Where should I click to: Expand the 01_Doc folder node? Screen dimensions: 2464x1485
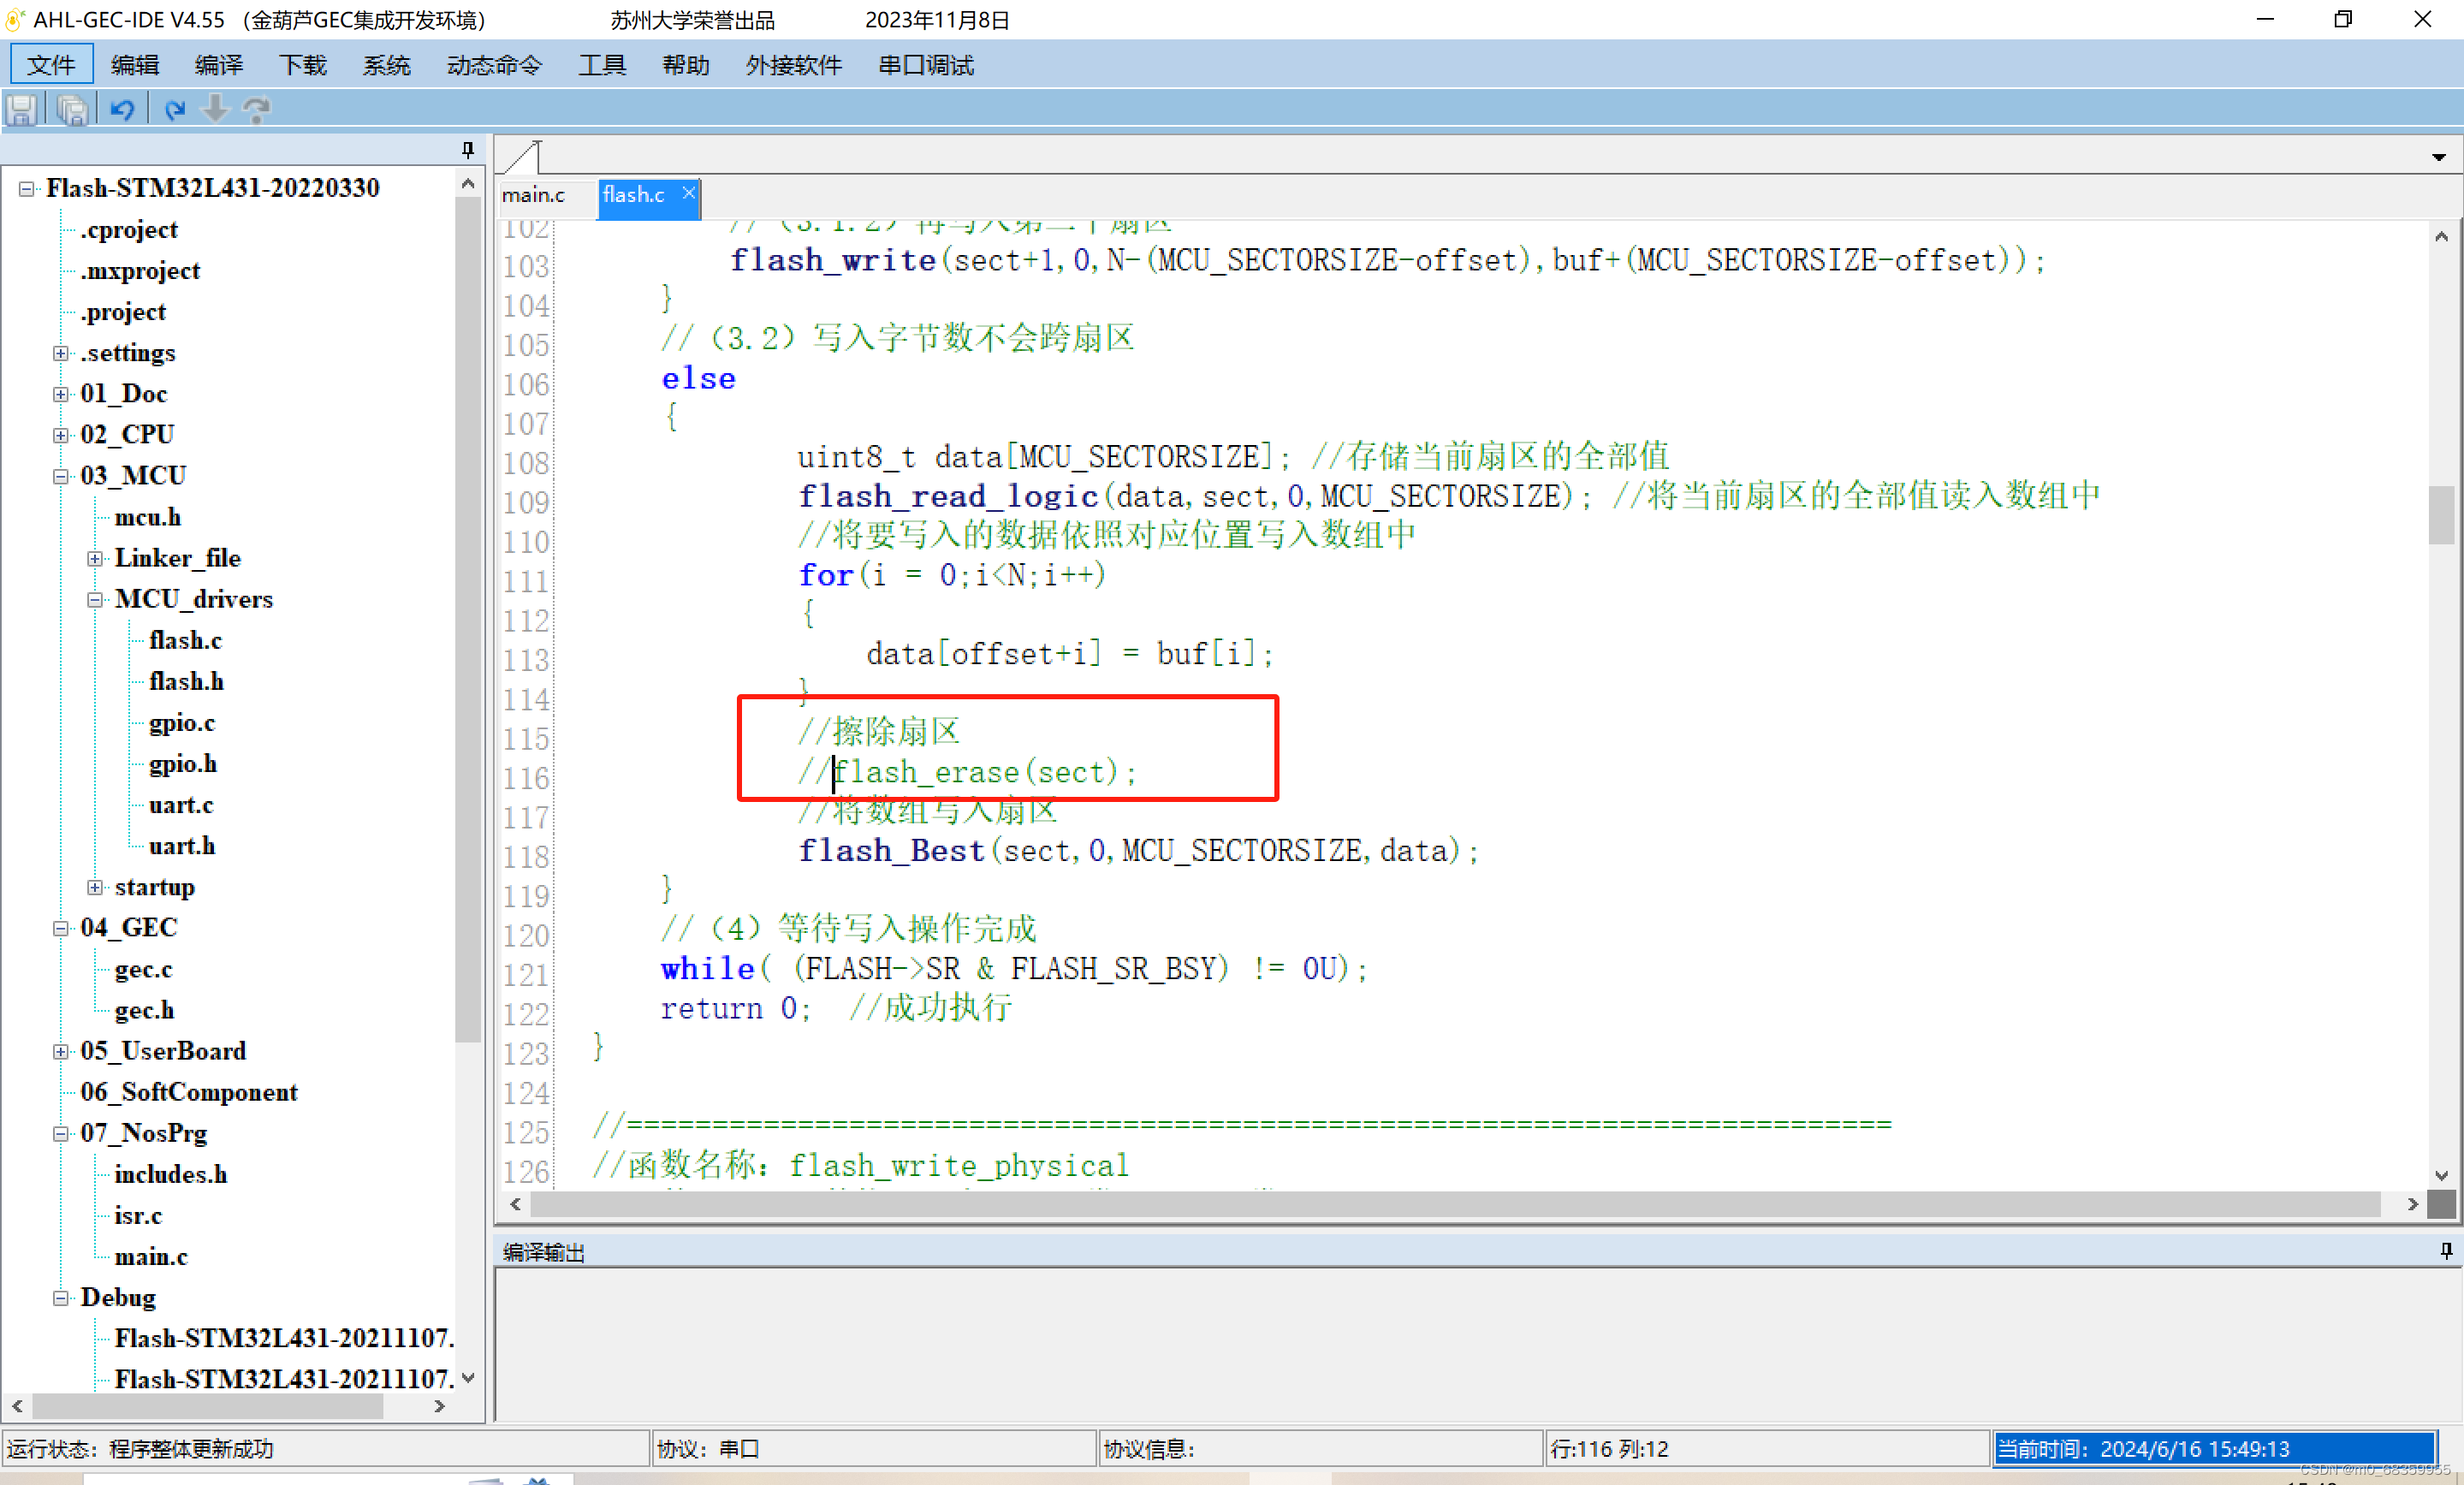coord(61,394)
